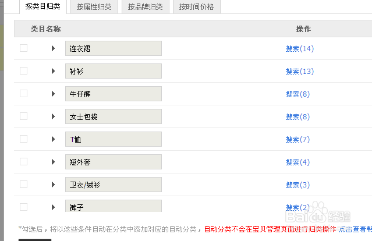Go to the 按时间价格 tab
372x241 pixels.
[196, 7]
